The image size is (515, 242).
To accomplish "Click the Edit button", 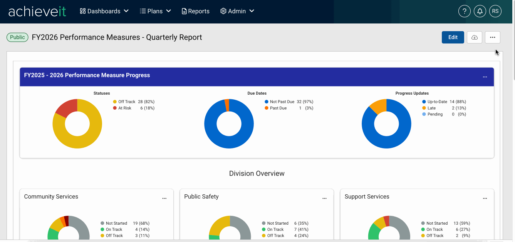I will click(x=453, y=37).
